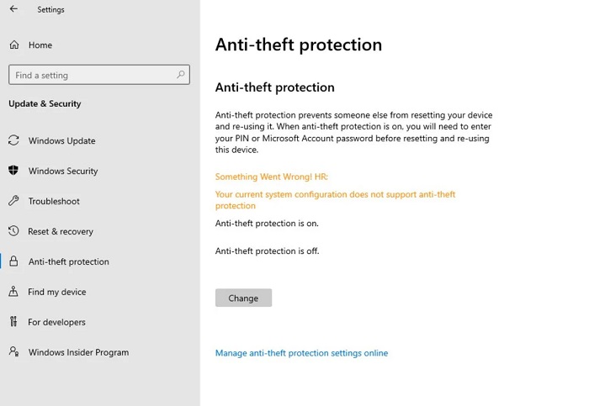Click the Home icon in sidebar
Viewport: 589px width, 406px height.
(14, 45)
